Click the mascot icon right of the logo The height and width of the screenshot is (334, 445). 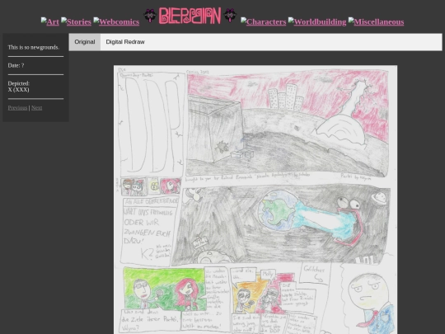pos(230,16)
